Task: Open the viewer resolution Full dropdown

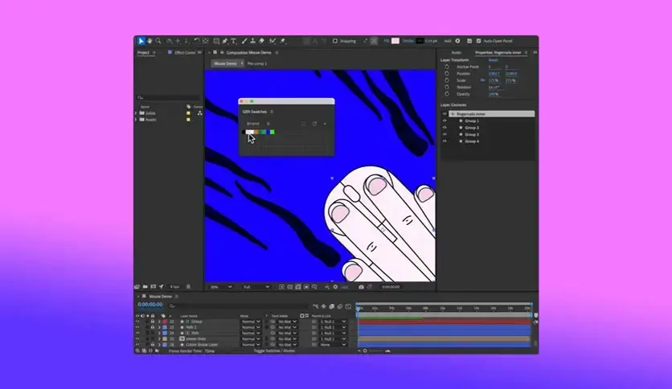Action: click(x=256, y=287)
